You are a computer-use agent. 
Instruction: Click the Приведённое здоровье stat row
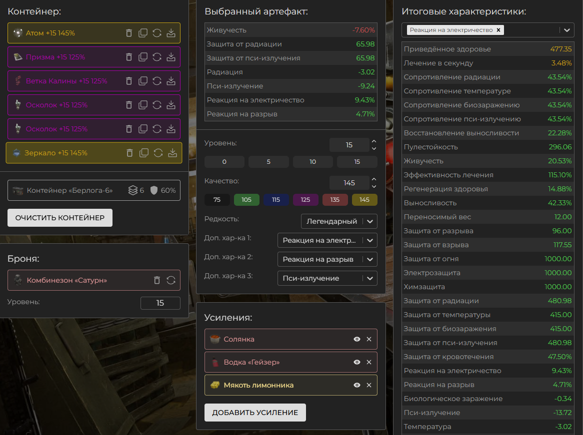coord(488,49)
